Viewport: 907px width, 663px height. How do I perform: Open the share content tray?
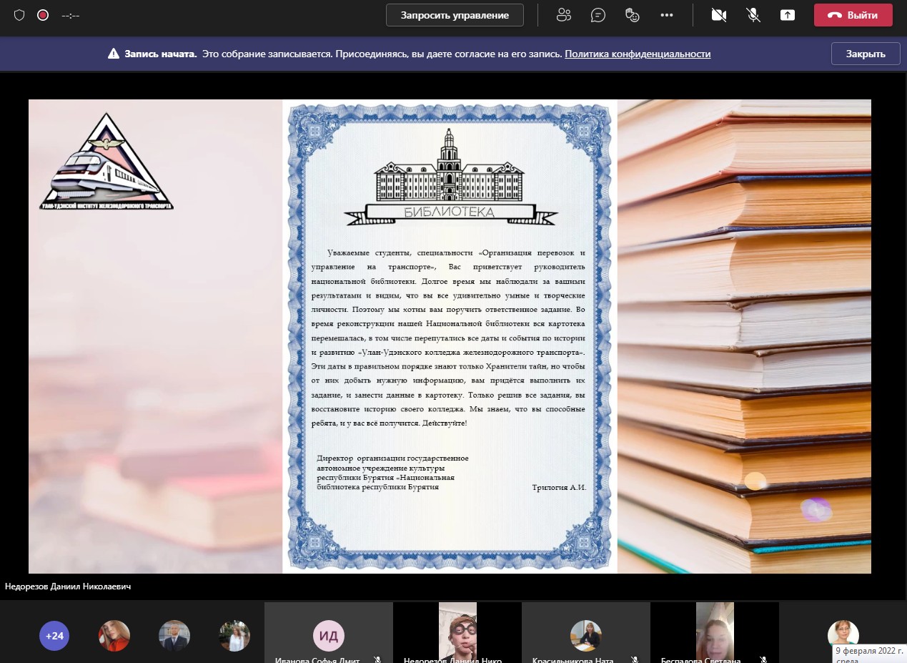tap(787, 15)
